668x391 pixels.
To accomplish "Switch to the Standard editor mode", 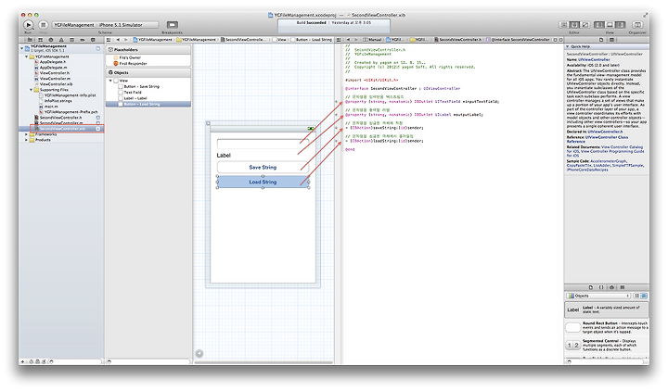I will point(564,25).
